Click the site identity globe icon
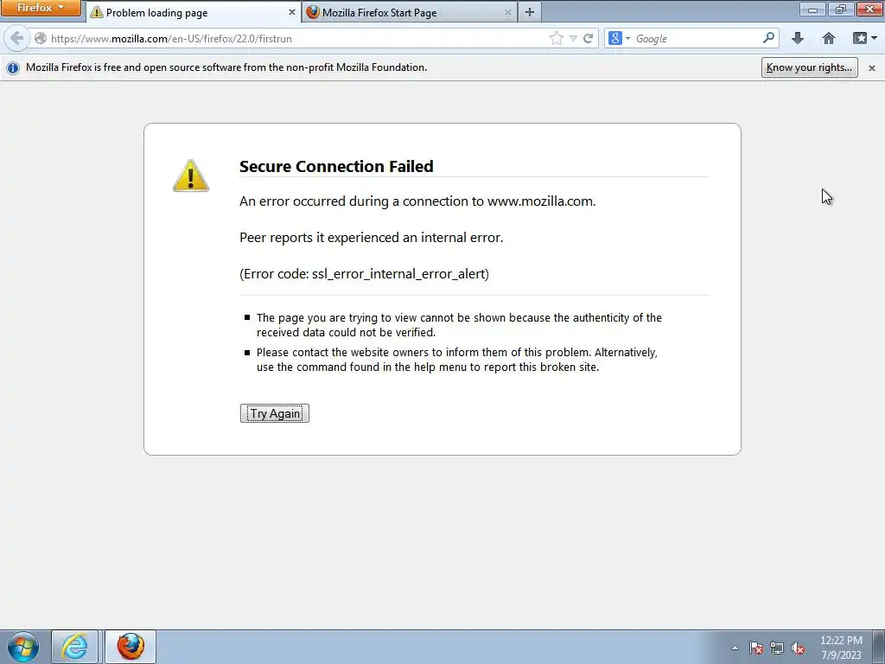The height and width of the screenshot is (664, 885). click(x=41, y=38)
